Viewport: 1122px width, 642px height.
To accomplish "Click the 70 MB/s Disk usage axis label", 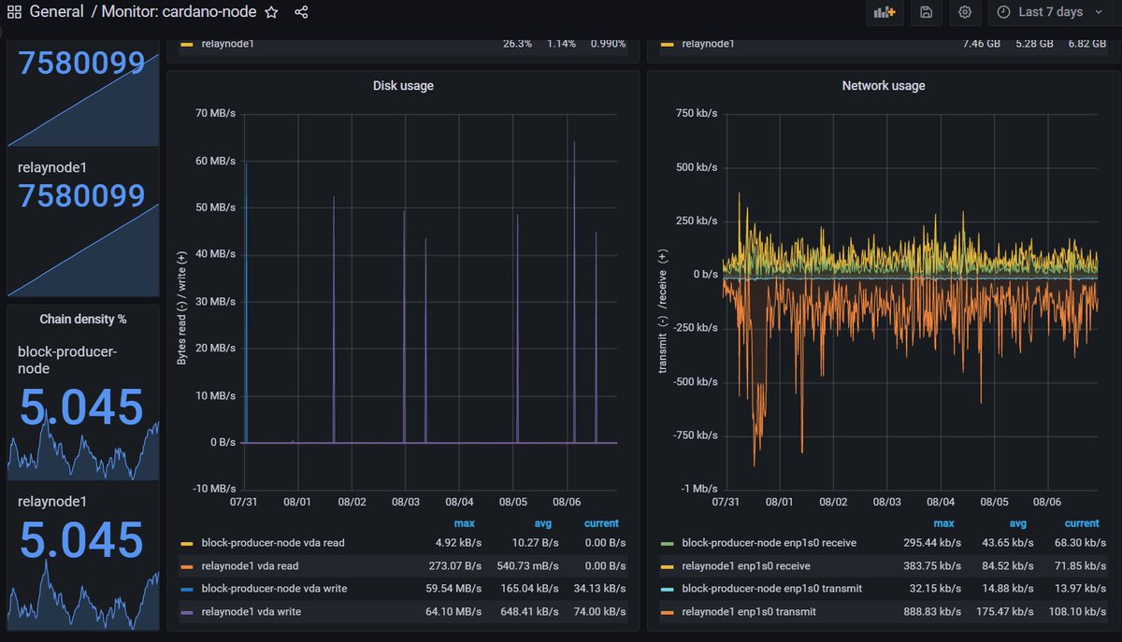I will click(216, 113).
